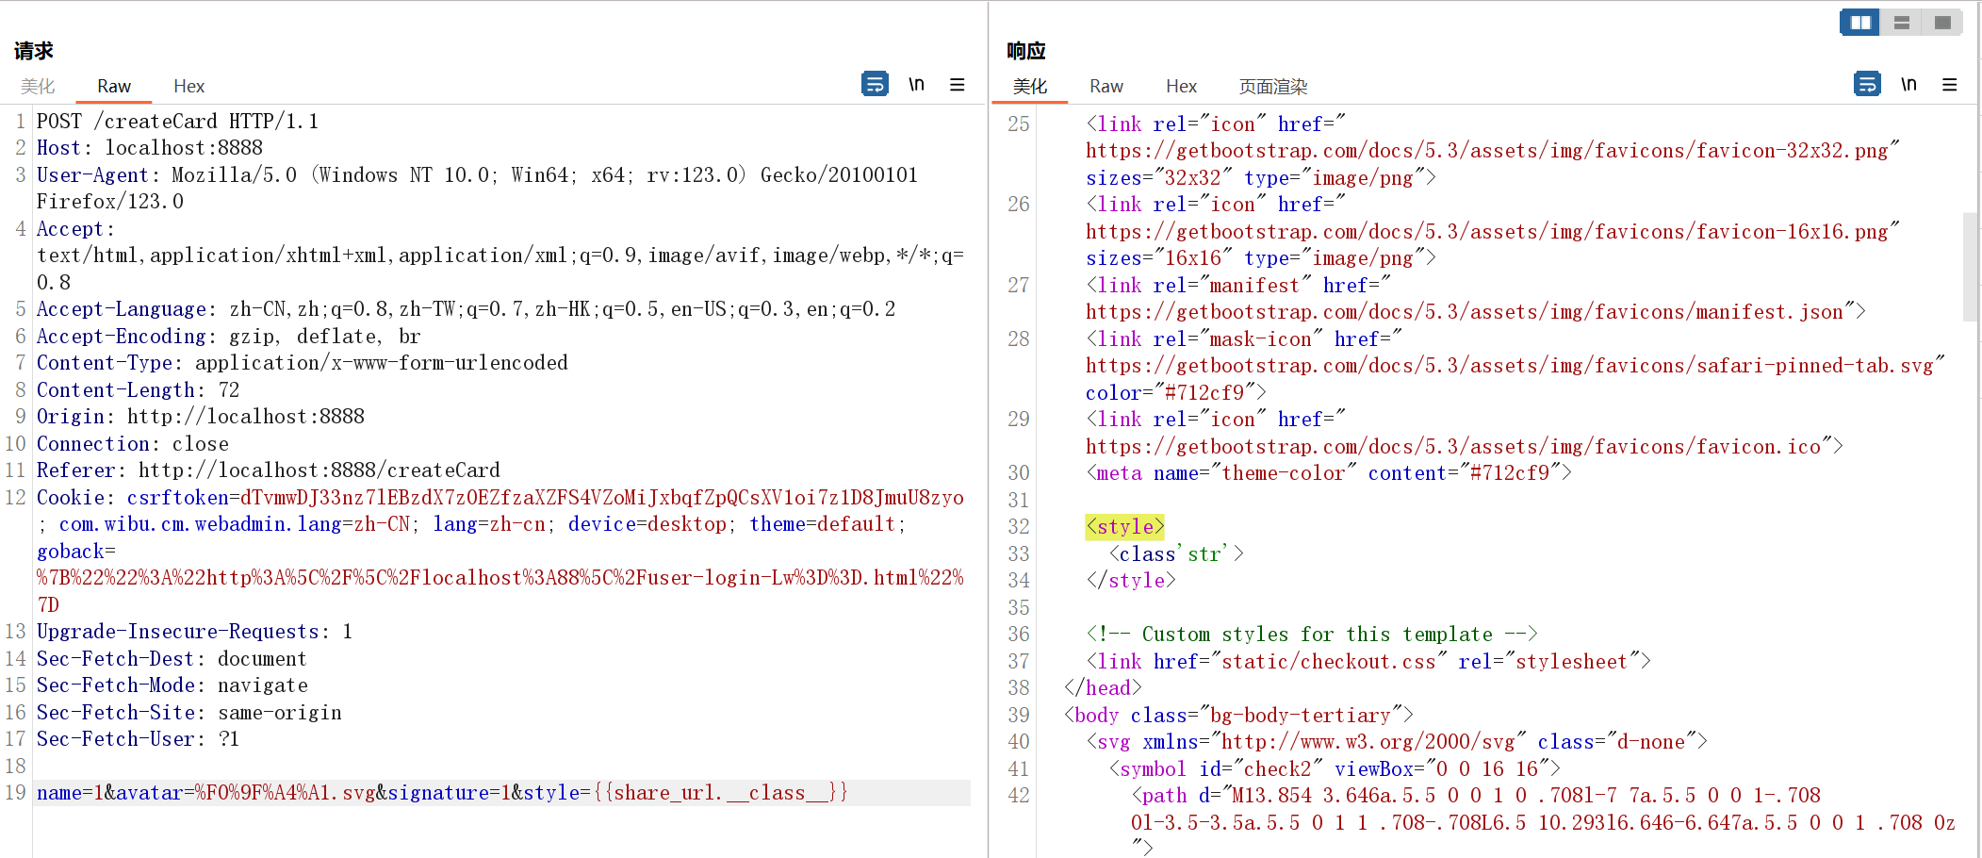Click the closing </style> tag on line 34
Screen dimensions: 1982x858
[1131, 580]
